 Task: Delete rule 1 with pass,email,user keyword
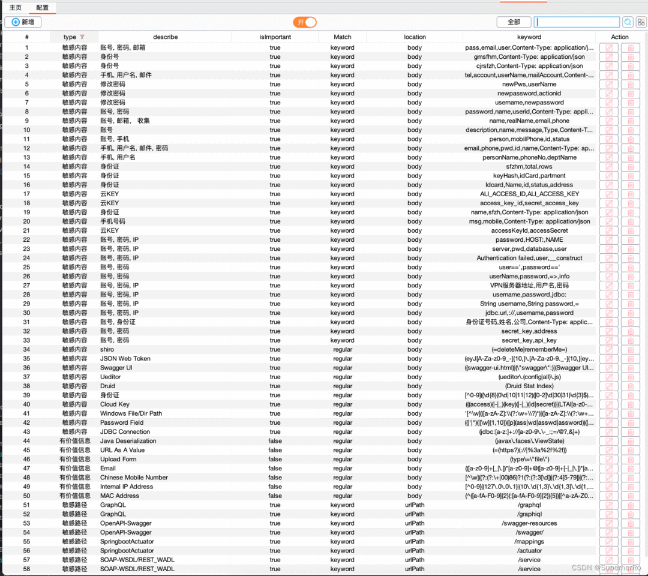point(631,47)
